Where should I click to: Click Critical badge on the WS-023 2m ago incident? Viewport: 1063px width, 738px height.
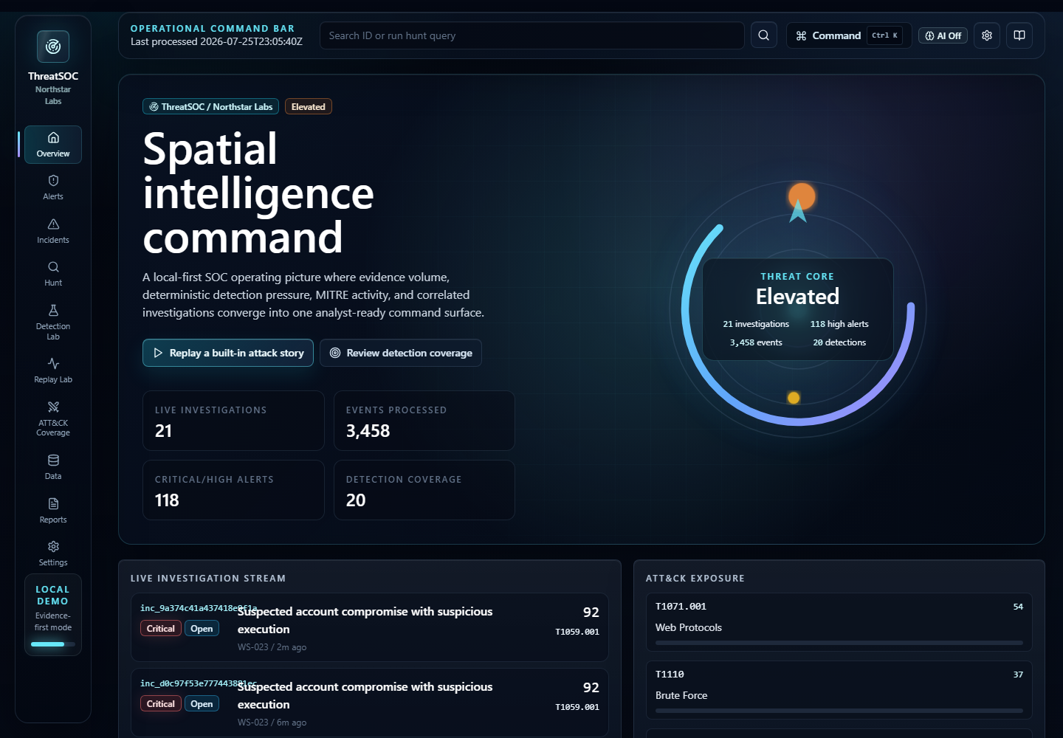click(161, 629)
